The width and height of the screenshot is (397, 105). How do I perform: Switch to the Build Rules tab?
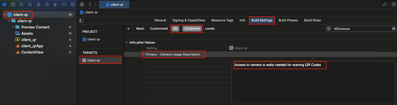[x=312, y=20]
